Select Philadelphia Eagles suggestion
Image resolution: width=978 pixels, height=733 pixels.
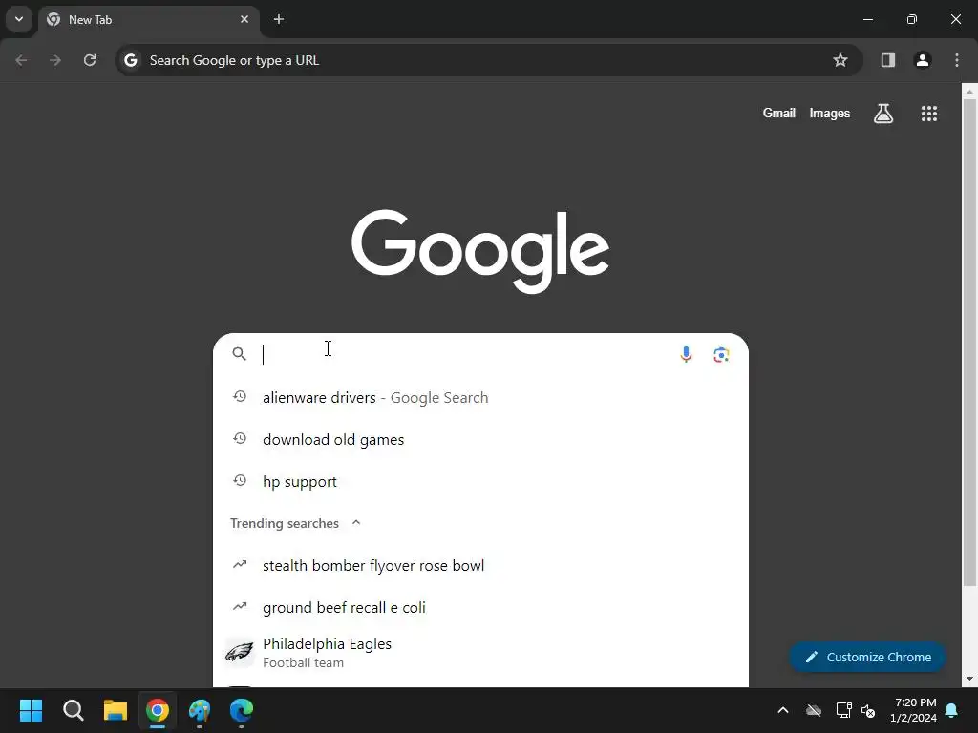click(480, 652)
